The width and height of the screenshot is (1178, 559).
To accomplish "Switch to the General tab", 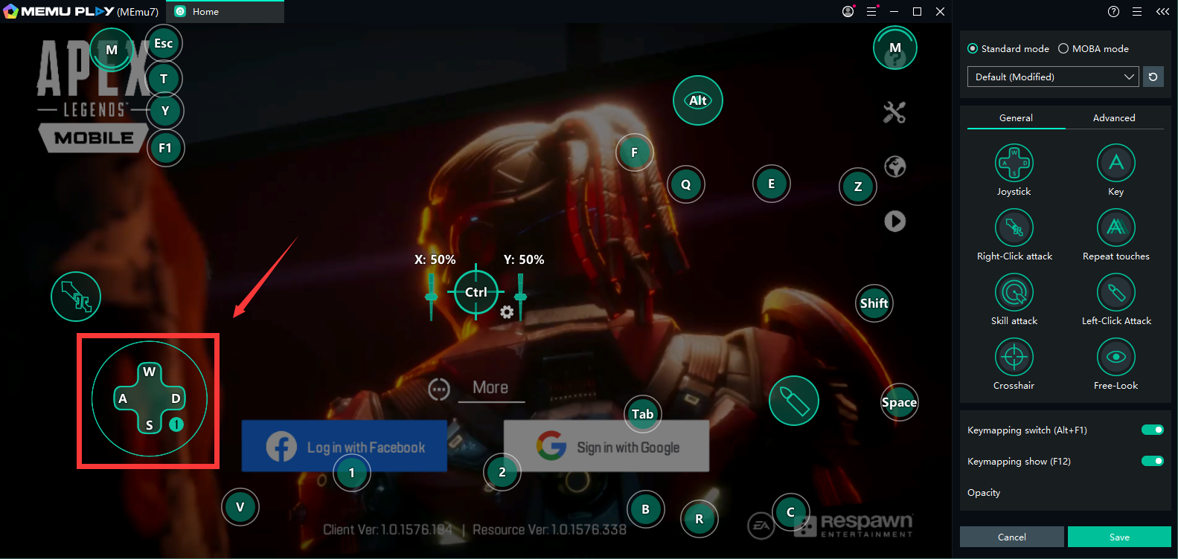I will [1016, 117].
